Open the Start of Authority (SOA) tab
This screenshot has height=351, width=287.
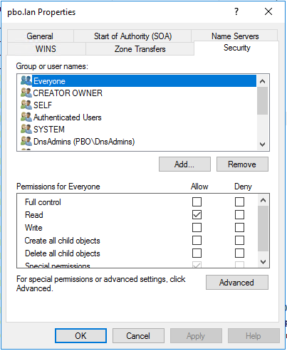coord(132,36)
